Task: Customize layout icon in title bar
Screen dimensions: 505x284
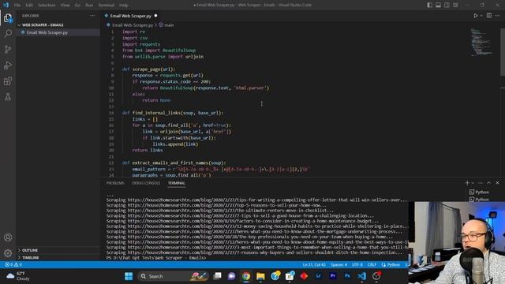Action: point(455,5)
